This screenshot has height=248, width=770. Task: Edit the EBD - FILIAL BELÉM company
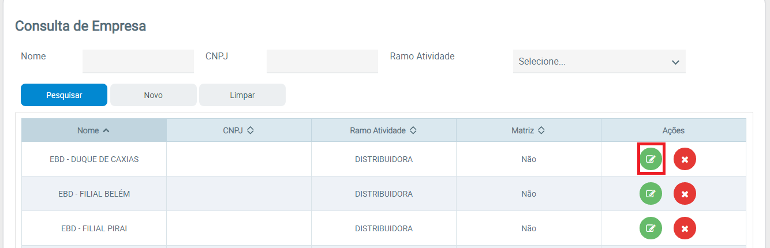651,194
